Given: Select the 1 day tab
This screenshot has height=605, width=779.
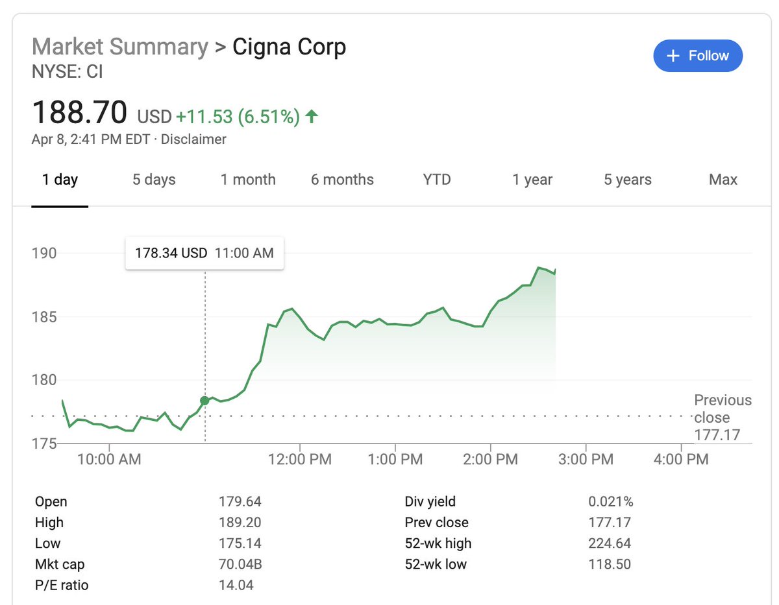Looking at the screenshot, I should (60, 180).
